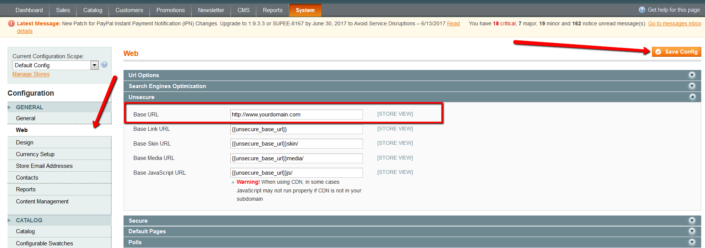
Task: Open the CMS menu
Action: 244,10
